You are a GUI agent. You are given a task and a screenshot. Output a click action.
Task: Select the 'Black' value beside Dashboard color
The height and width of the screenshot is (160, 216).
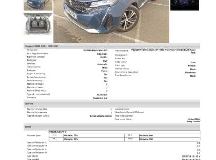click(193, 76)
